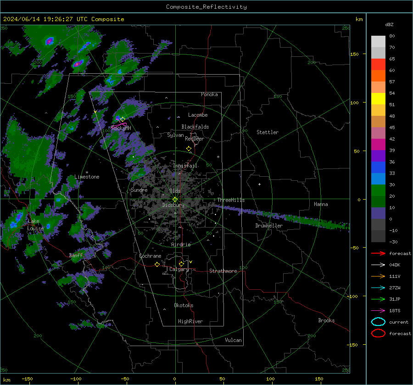Click the Stettler town label
The width and height of the screenshot is (413, 385).
268,132
